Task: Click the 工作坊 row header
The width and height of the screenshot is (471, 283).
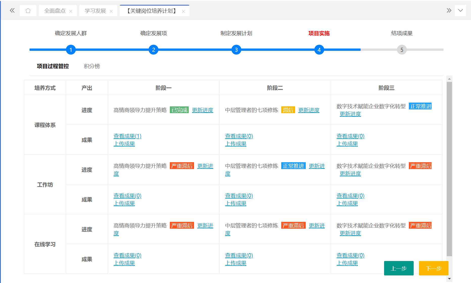Action: point(45,185)
